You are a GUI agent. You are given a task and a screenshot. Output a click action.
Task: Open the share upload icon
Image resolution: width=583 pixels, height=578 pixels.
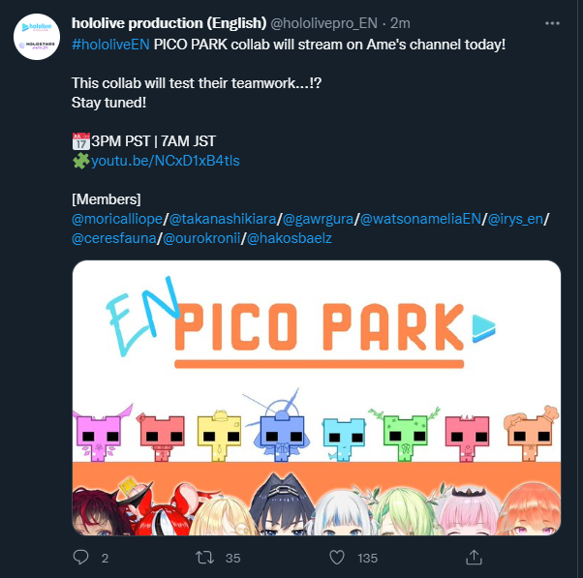(474, 558)
